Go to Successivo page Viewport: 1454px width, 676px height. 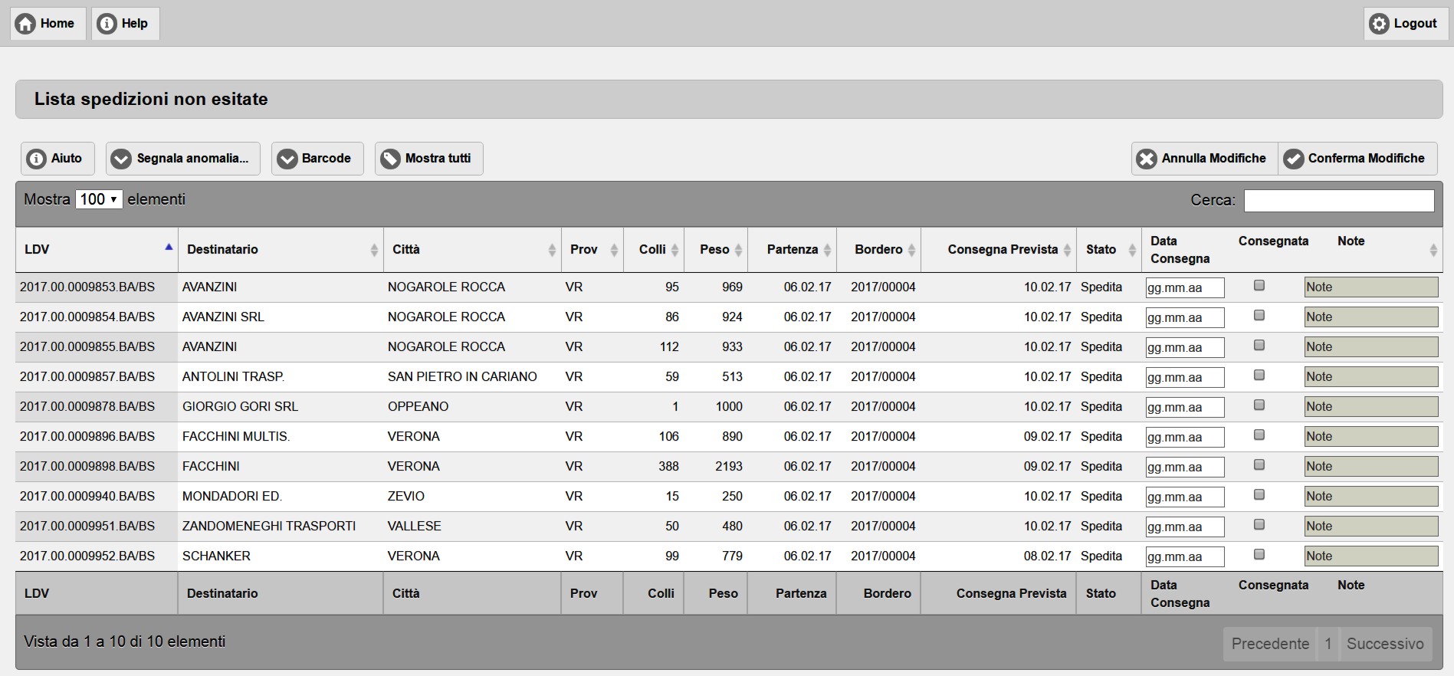1386,644
